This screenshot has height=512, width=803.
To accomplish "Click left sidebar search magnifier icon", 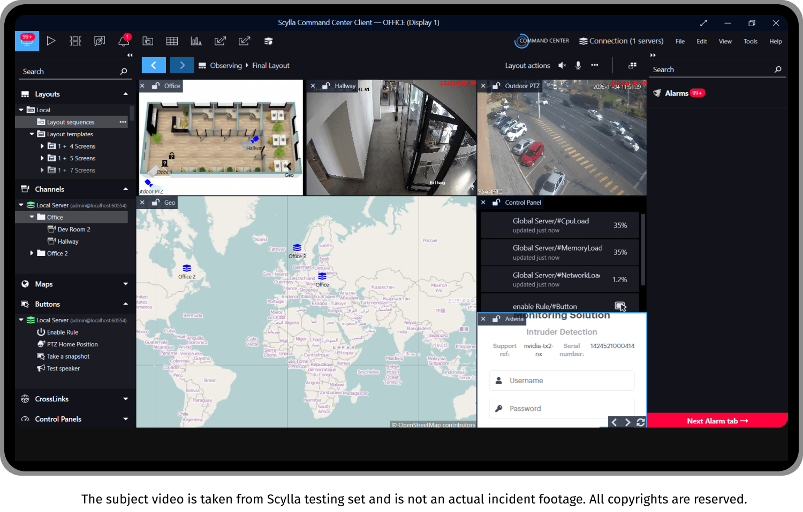I will pyautogui.click(x=124, y=71).
